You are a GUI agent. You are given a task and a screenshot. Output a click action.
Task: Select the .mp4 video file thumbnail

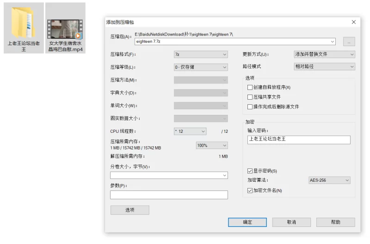(66, 29)
